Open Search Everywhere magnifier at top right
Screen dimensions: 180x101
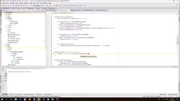tap(177, 5)
